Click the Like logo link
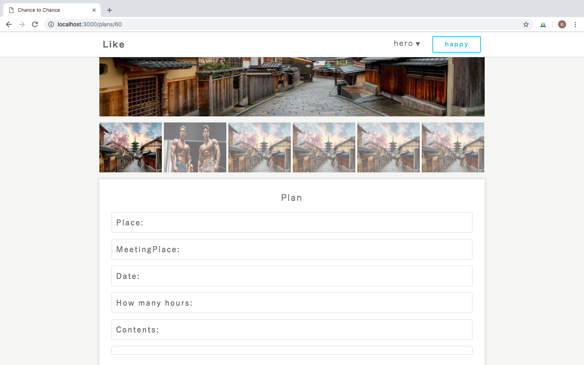Screen dimensions: 584x365 [x=114, y=44]
